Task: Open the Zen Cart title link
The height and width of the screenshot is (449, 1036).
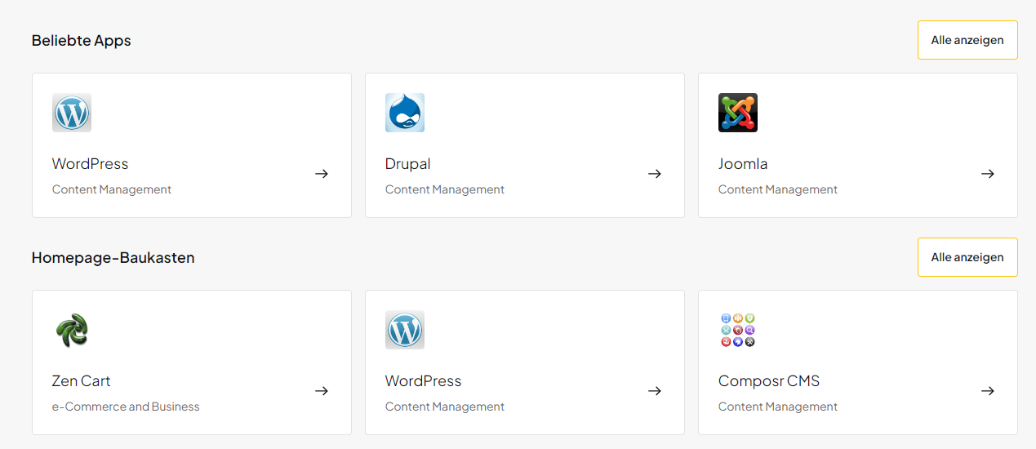Action: point(82,381)
